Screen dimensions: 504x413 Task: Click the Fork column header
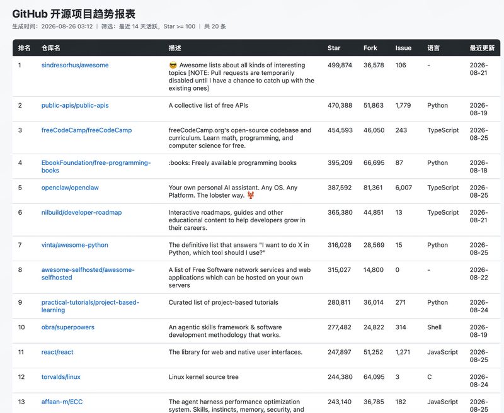click(x=370, y=48)
